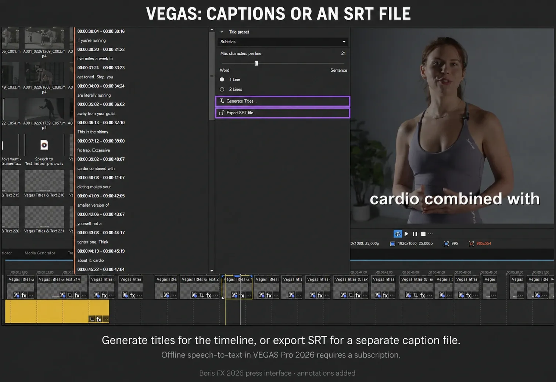Open more options on Vegas Titles & Text 214 clip
This screenshot has height=382, width=556.
tap(84, 295)
